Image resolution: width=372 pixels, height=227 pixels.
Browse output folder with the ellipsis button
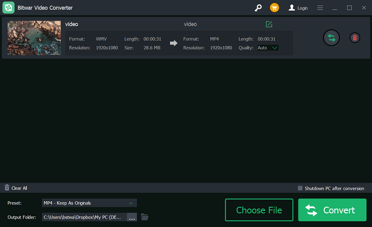(x=132, y=217)
